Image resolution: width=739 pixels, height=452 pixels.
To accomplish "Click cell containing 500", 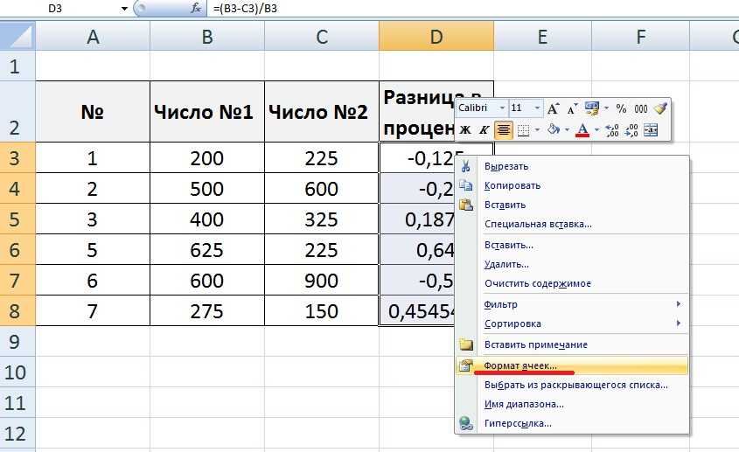I will (207, 189).
